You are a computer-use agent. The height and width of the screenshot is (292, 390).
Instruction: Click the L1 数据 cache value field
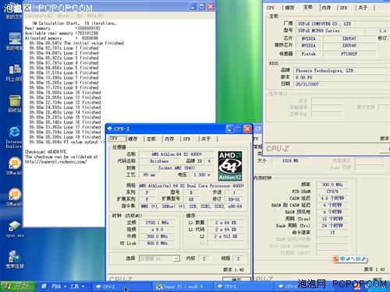pos(225,223)
